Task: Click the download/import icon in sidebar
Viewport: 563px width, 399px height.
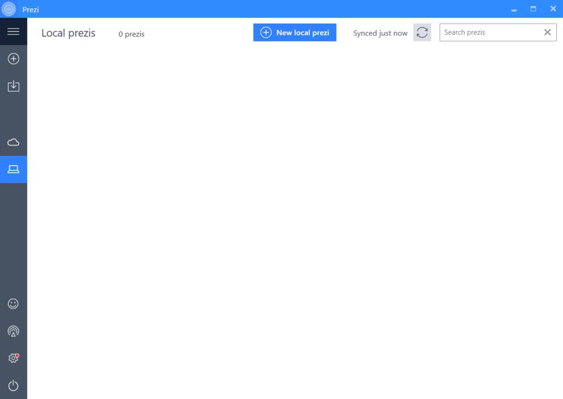Action: coord(14,86)
